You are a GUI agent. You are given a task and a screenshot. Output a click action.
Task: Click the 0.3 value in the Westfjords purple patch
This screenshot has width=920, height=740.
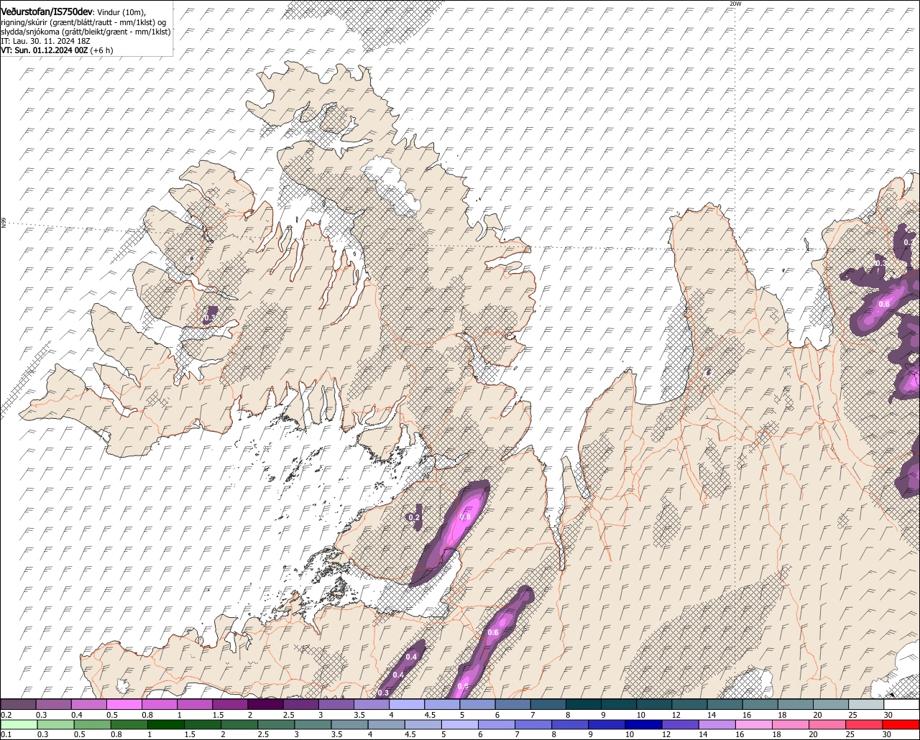click(210, 317)
